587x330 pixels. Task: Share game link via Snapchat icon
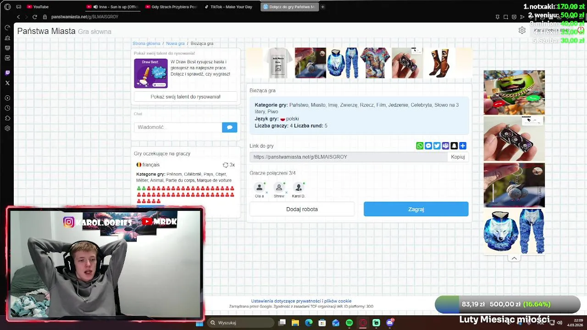(x=454, y=146)
